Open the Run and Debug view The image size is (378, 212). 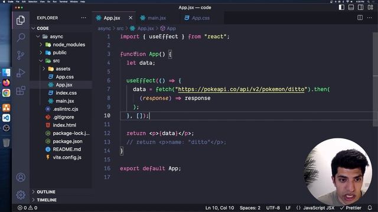(x=21, y=73)
